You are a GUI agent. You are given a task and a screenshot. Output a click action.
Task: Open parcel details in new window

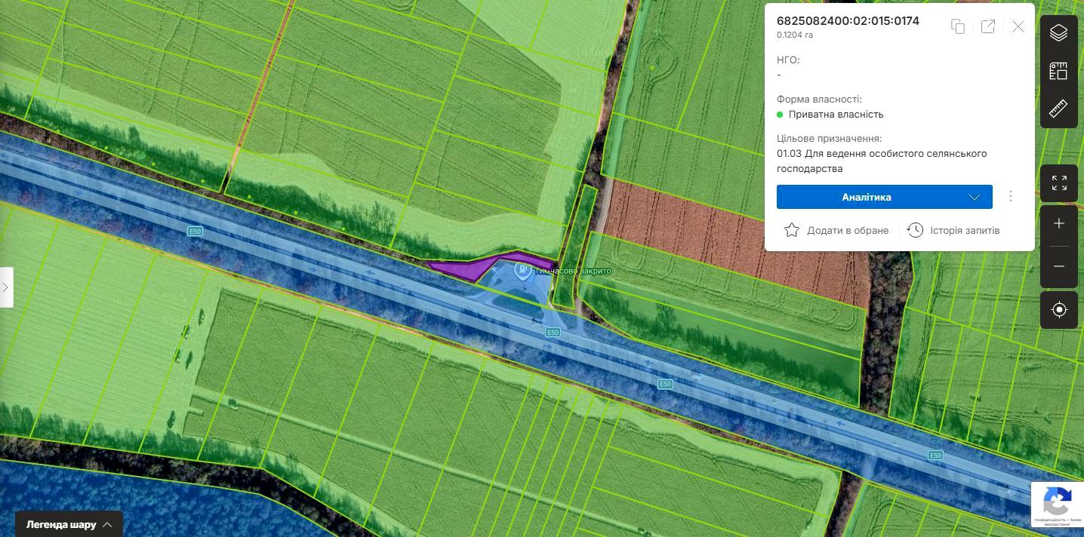coord(987,26)
